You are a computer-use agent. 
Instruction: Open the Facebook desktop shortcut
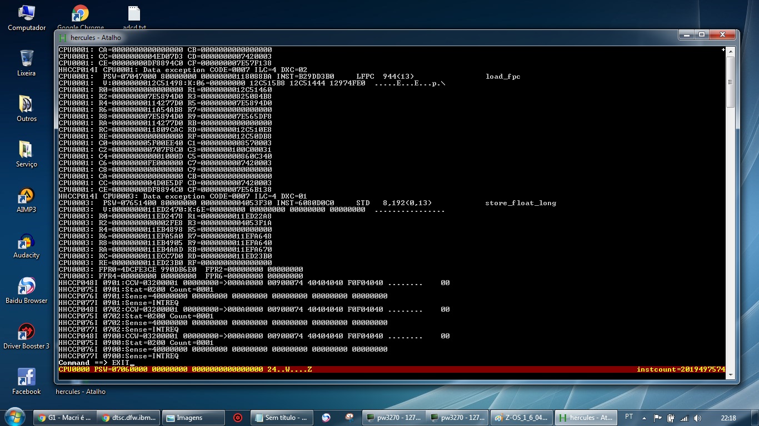27,382
